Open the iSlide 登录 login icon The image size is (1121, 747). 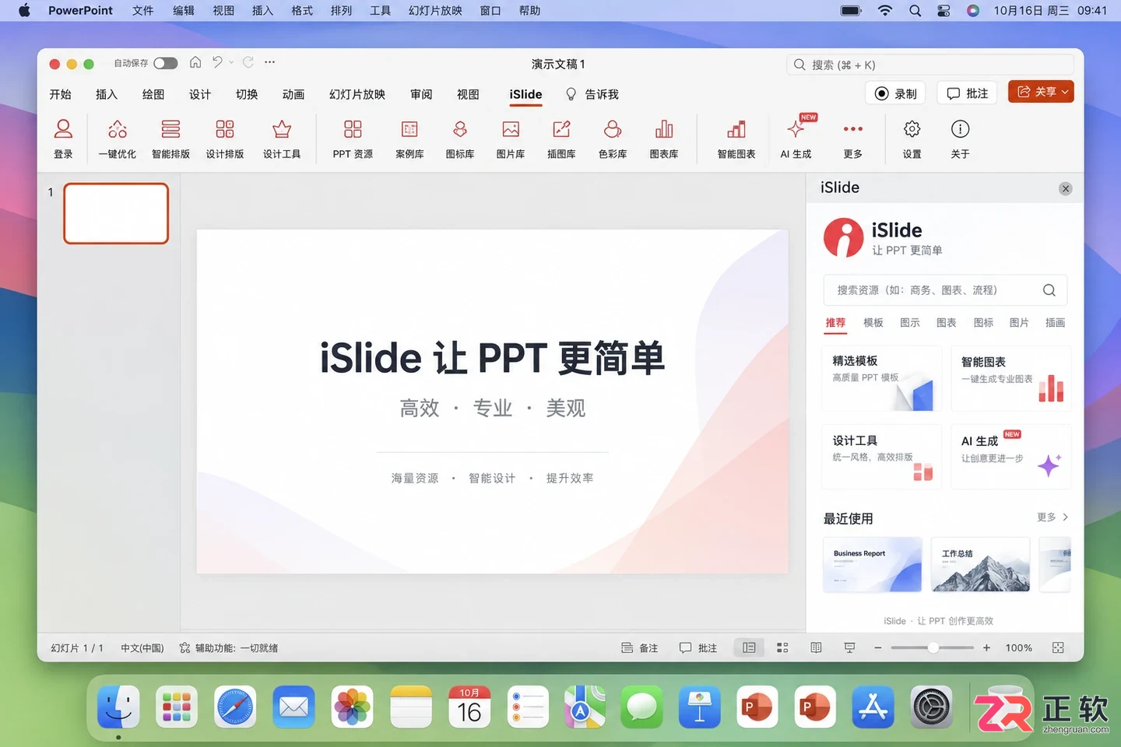63,138
